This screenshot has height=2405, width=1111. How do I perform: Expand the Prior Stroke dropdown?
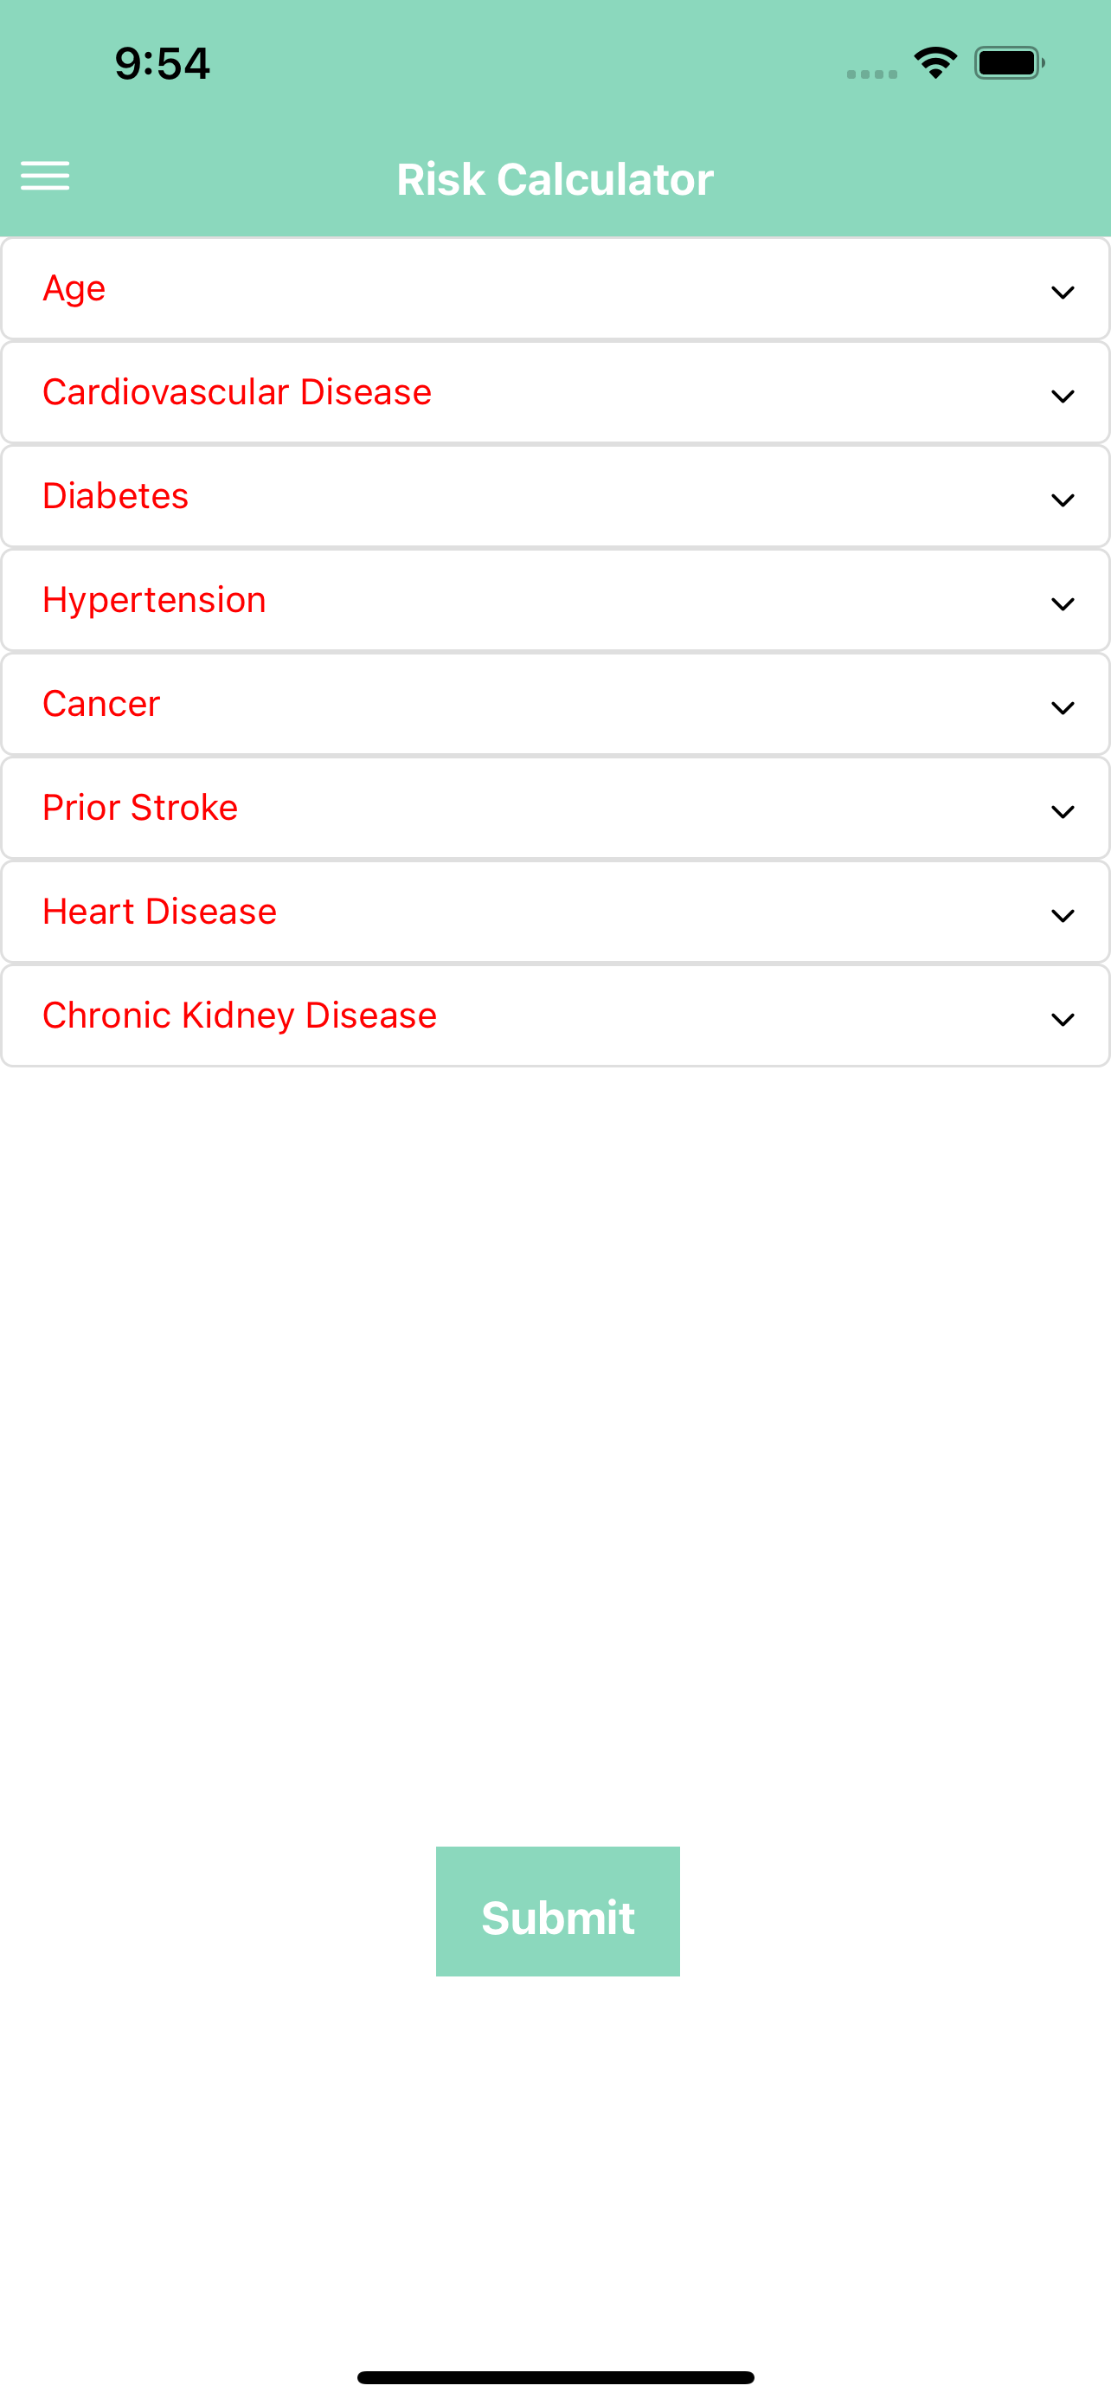coord(1063,811)
